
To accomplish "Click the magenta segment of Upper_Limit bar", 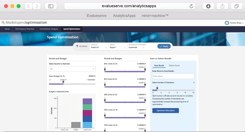I will (87, 113).
